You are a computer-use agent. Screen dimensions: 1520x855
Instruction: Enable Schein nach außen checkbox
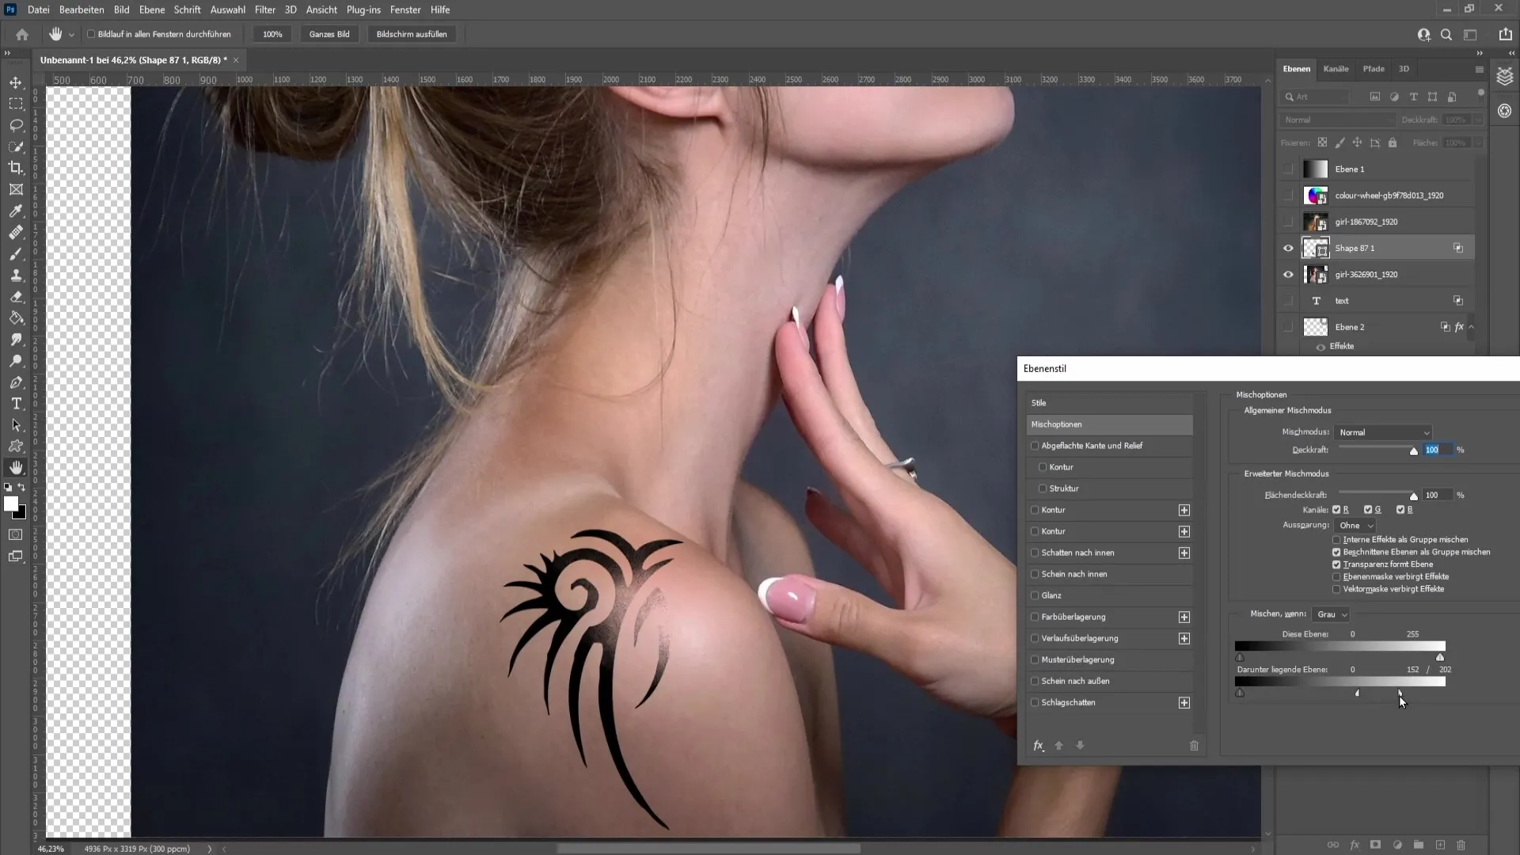click(x=1035, y=681)
